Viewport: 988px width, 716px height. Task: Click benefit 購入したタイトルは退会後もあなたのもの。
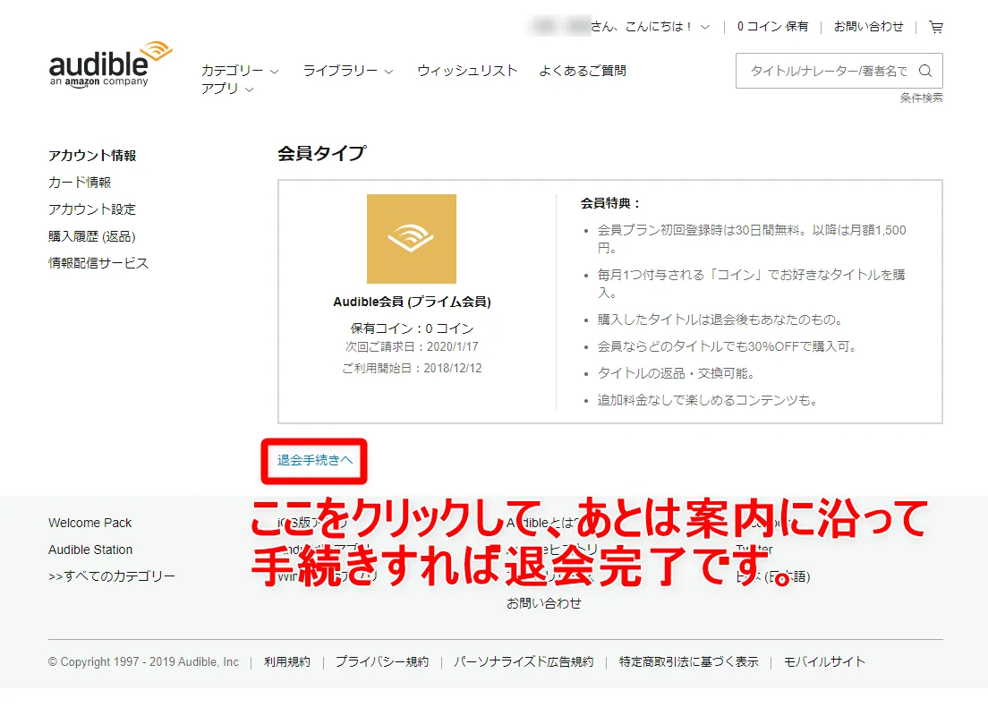pos(720,320)
